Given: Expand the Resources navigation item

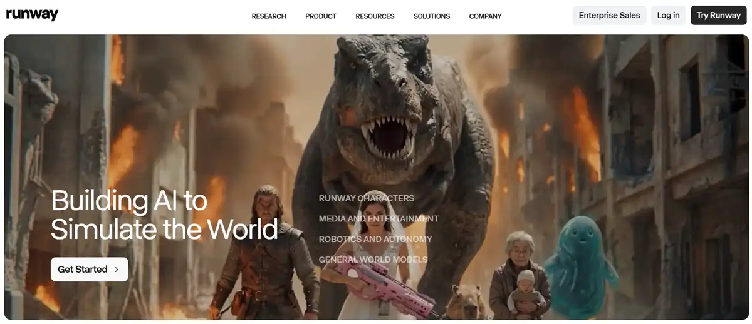Looking at the screenshot, I should point(375,16).
